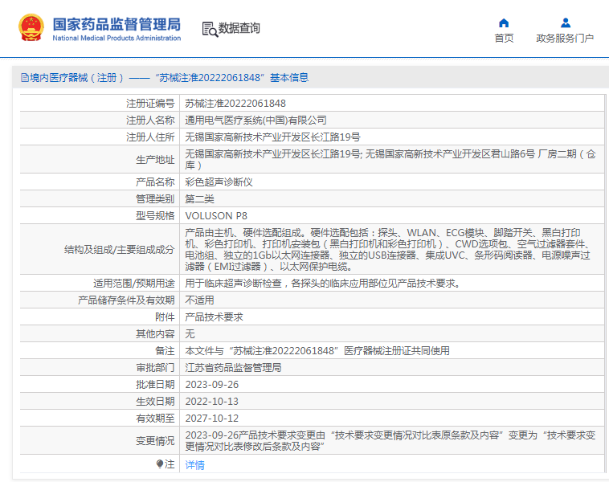Open the 首页 navigation item
The width and height of the screenshot is (609, 482).
(504, 38)
